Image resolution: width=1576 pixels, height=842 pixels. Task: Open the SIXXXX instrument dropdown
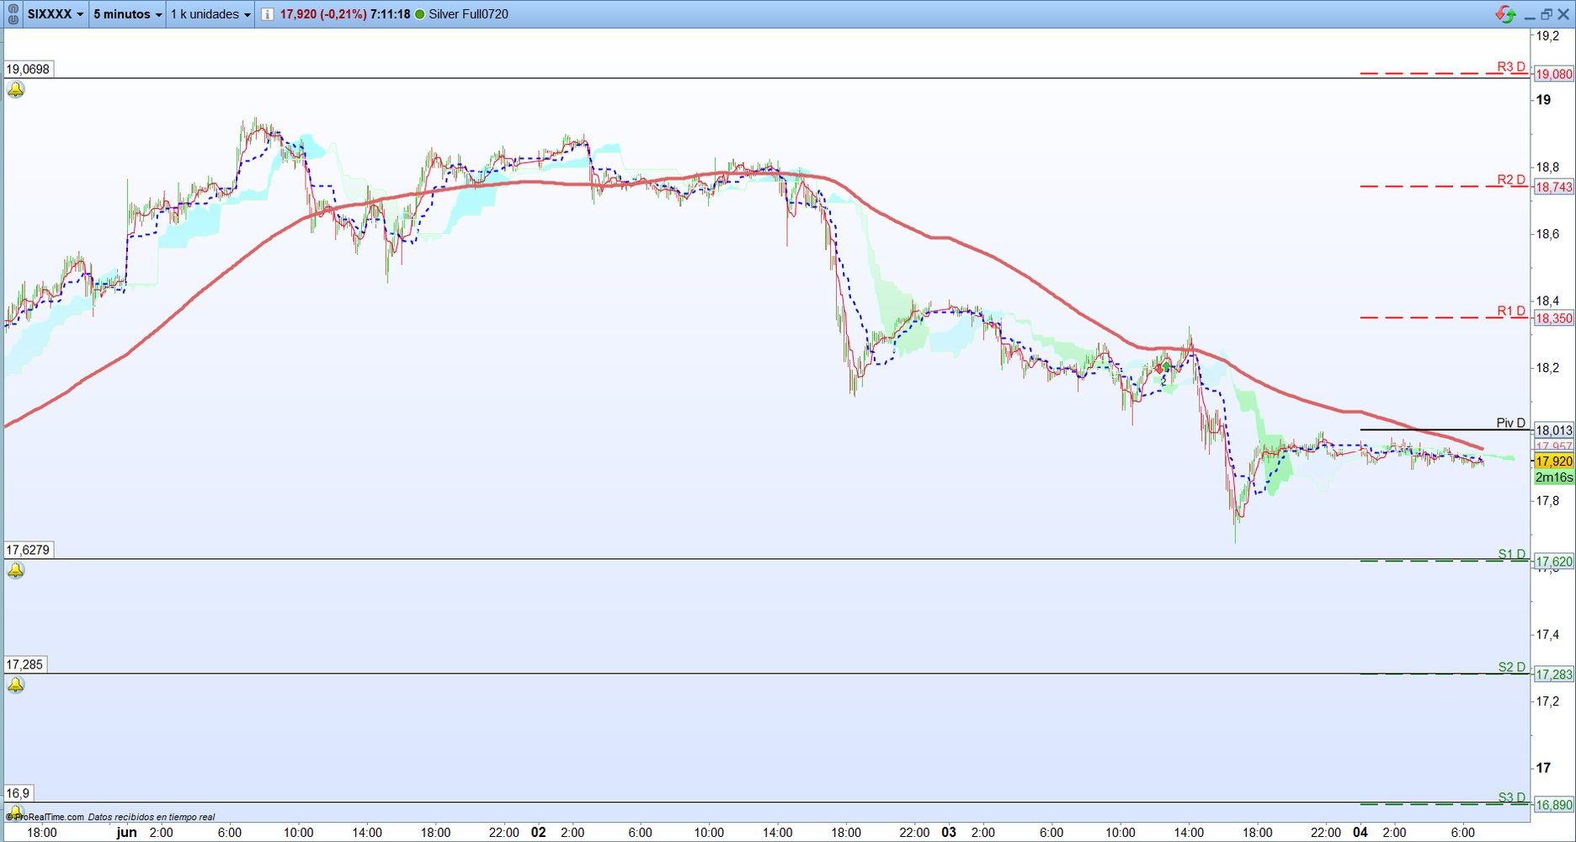pyautogui.click(x=56, y=14)
